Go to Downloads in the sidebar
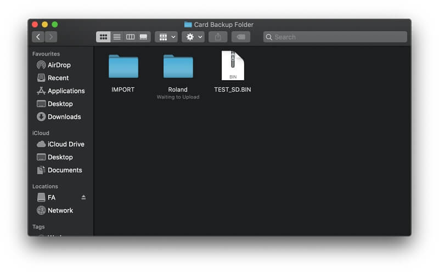The width and height of the screenshot is (439, 273). pyautogui.click(x=64, y=116)
